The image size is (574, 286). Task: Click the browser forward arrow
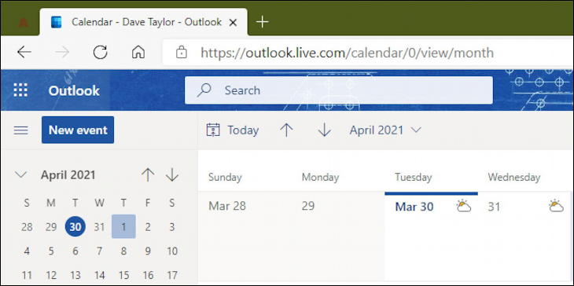(62, 53)
